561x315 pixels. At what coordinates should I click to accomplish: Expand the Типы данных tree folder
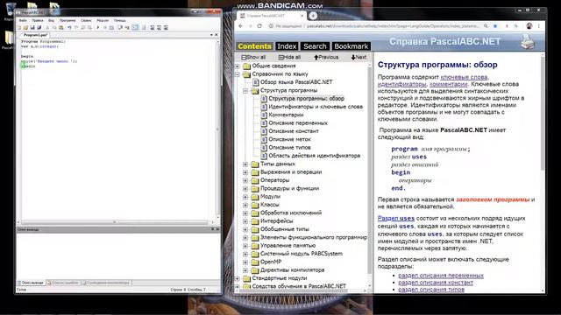(245, 164)
